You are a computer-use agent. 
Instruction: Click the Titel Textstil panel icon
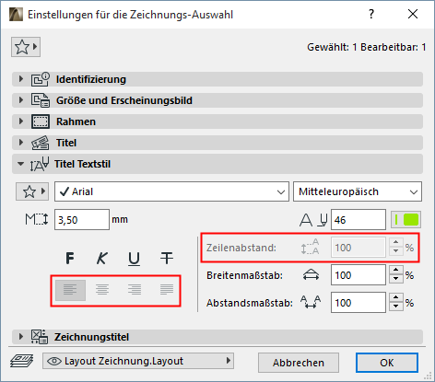pyautogui.click(x=40, y=164)
